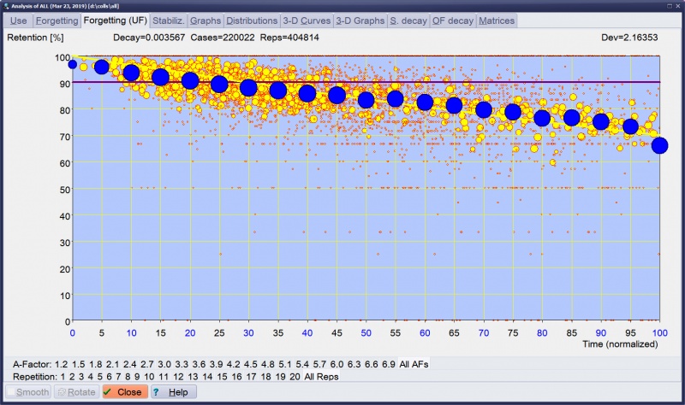The image size is (685, 405).
Task: Select A-Factor 3.3
Action: [x=182, y=364]
